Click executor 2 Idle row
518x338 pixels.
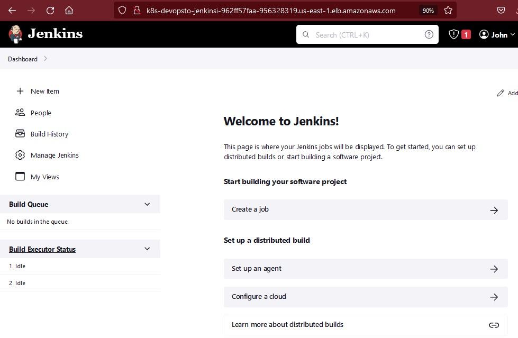(80, 283)
